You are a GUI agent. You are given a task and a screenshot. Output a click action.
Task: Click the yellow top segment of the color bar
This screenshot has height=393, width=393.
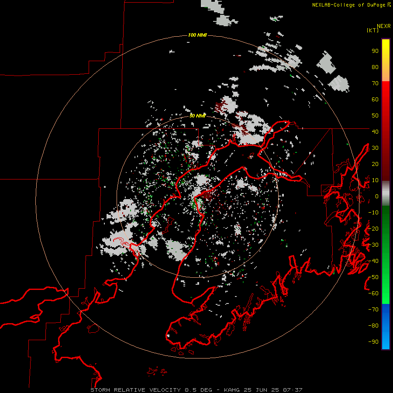[386, 60]
